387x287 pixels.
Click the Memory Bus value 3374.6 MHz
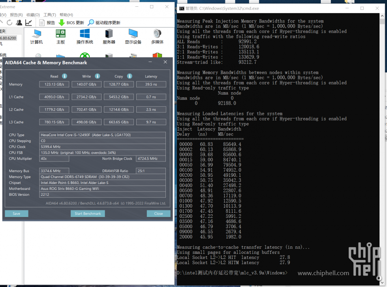coord(54,171)
